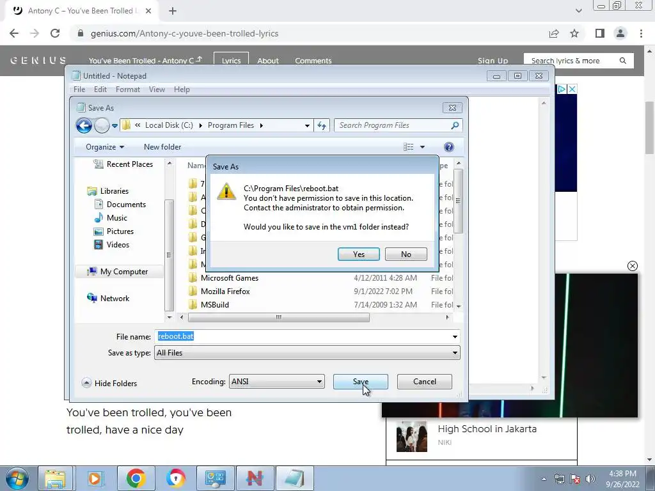The image size is (655, 491).
Task: Click the refresh icon beside address bar
Action: pos(322,125)
